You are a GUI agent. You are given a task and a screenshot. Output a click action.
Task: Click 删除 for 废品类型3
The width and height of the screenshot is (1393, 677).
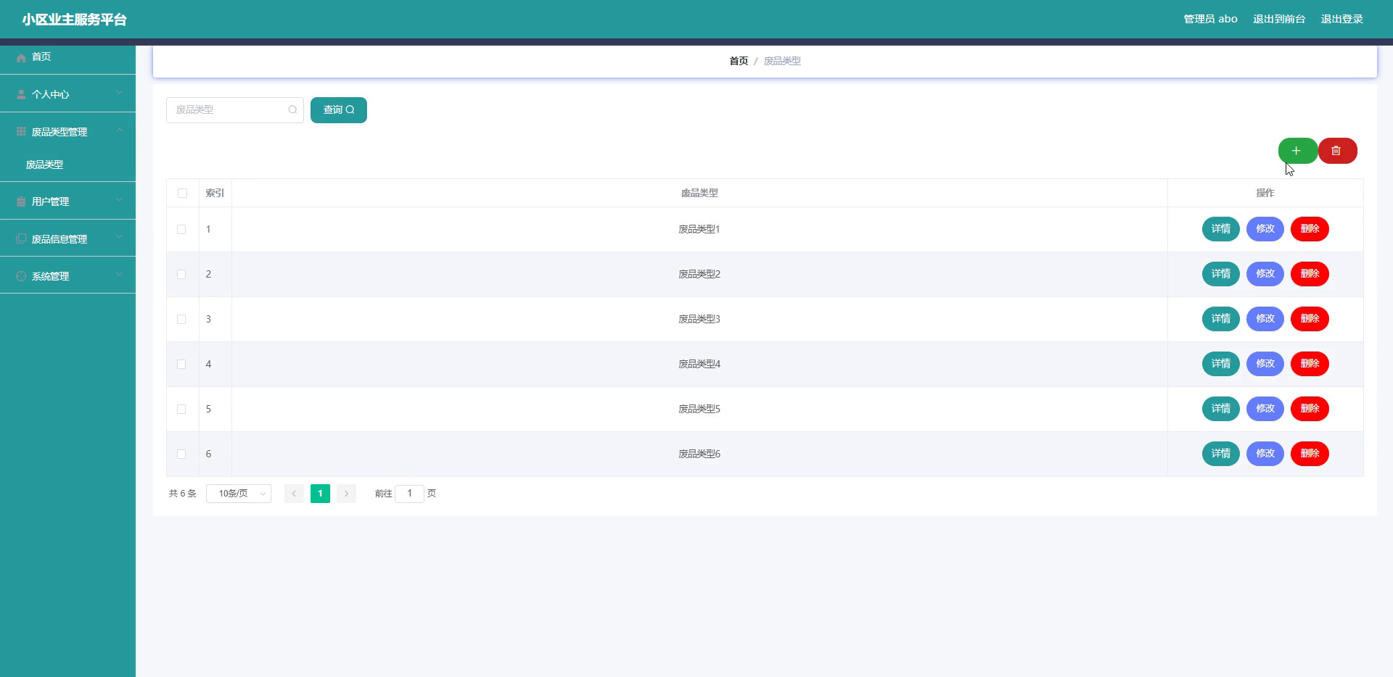coord(1310,319)
